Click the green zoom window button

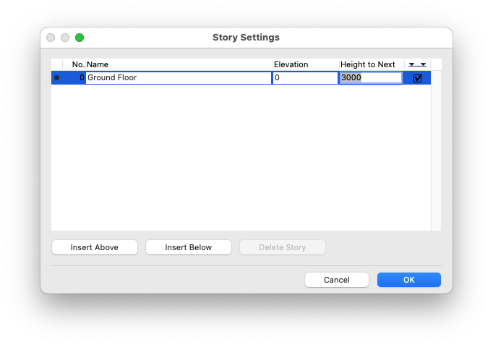[80, 38]
